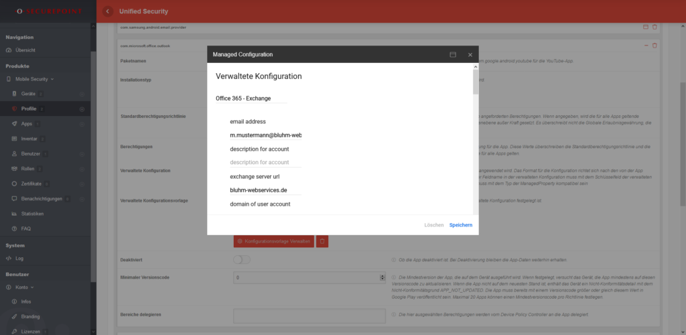
Task: Click Speichern to save the configuration
Action: pyautogui.click(x=460, y=225)
